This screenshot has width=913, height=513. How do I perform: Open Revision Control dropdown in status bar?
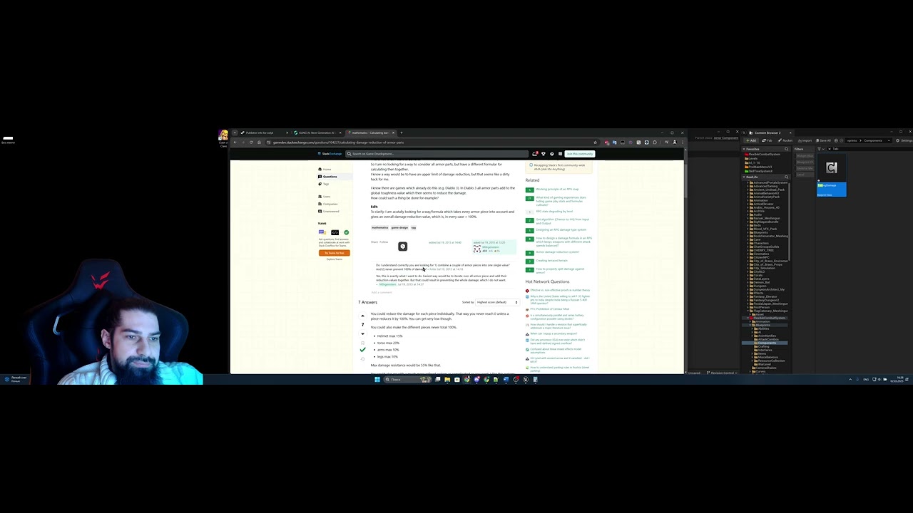click(x=723, y=373)
